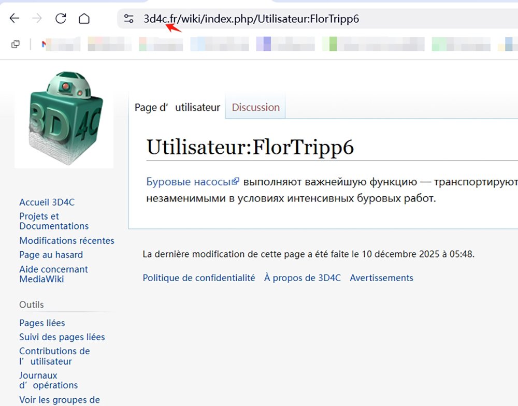Click Pages liées in Outils section

point(42,323)
